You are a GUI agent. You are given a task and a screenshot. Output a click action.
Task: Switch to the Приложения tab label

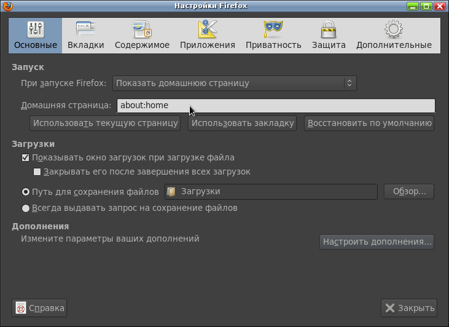click(208, 45)
